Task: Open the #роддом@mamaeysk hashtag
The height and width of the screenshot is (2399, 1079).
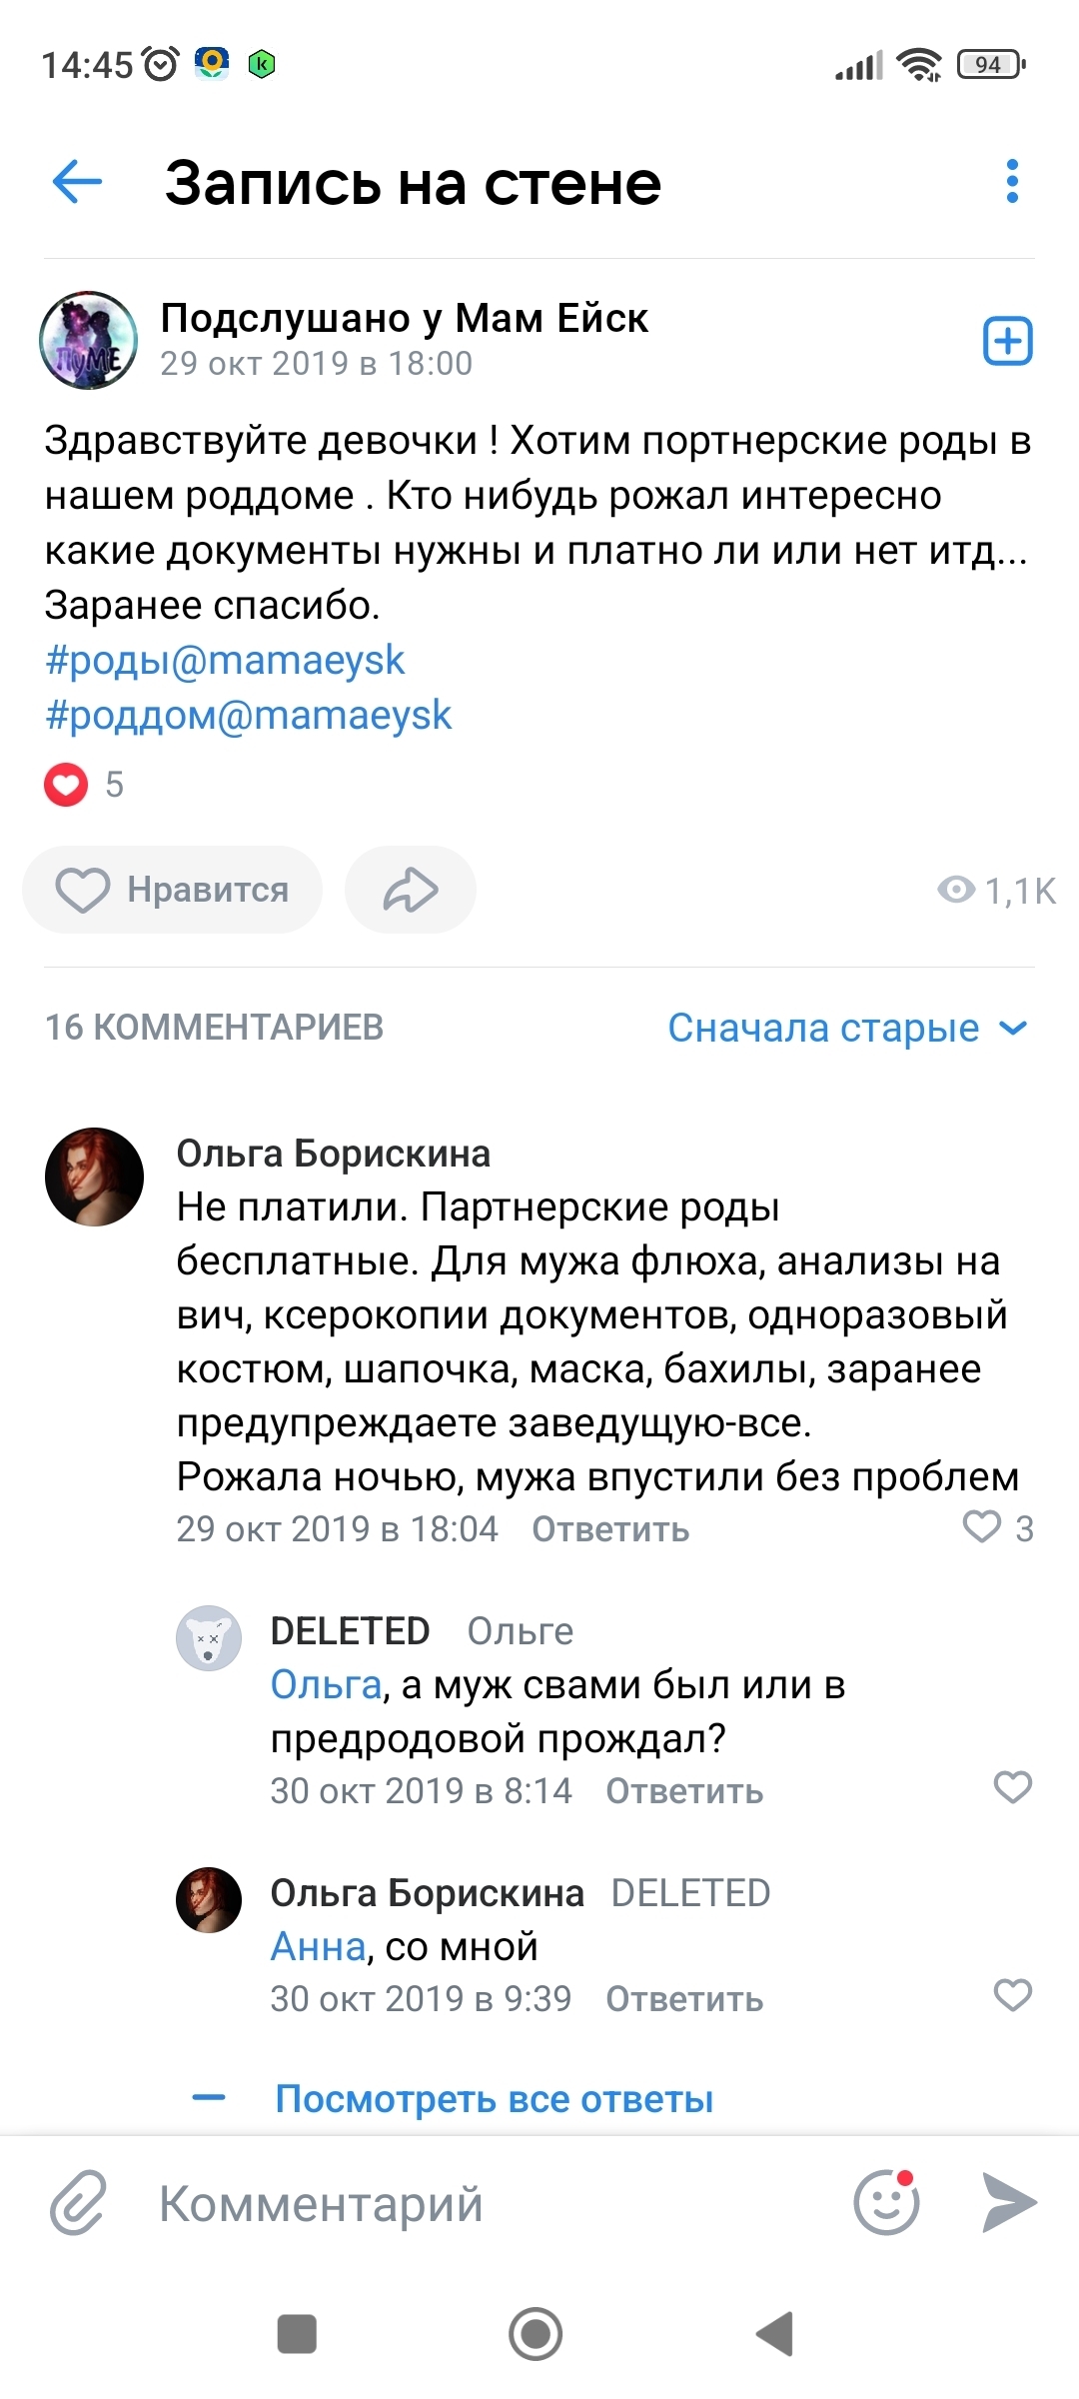Action: [248, 716]
